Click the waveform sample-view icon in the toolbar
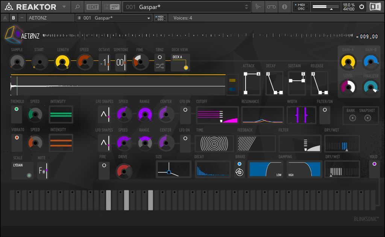This screenshot has height=237, width=385. point(258,7)
